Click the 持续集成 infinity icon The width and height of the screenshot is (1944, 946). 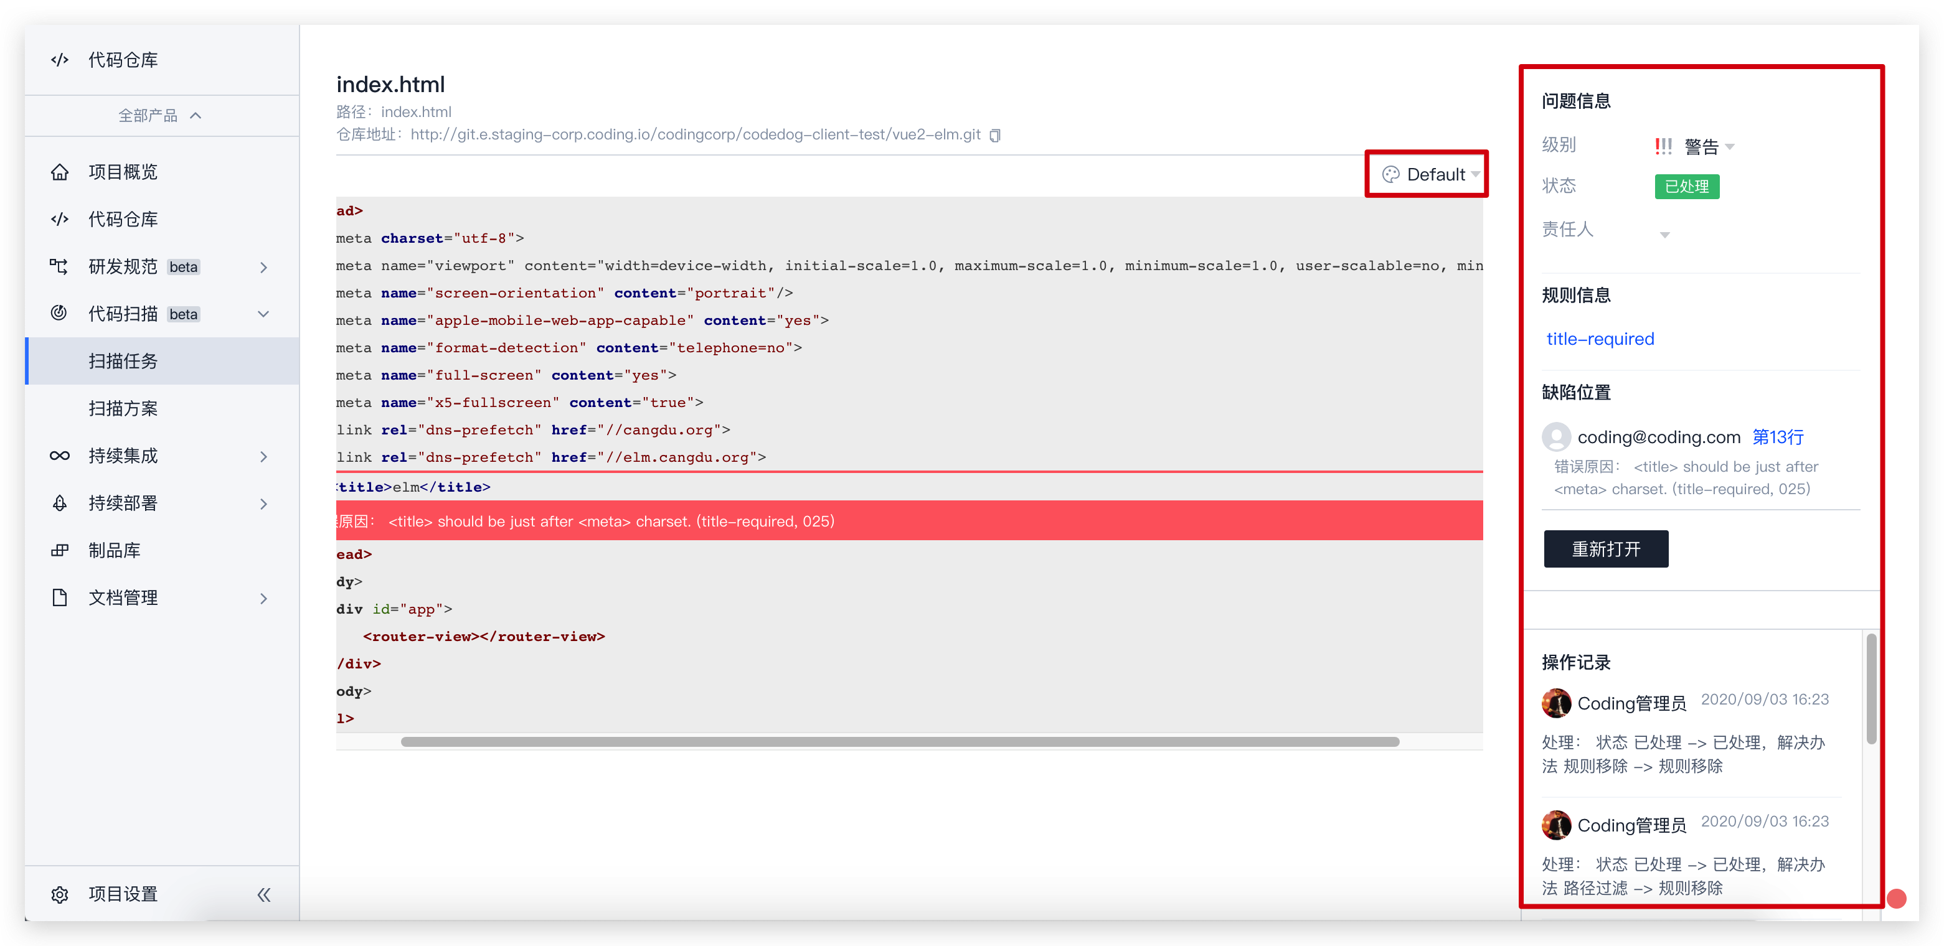point(60,456)
